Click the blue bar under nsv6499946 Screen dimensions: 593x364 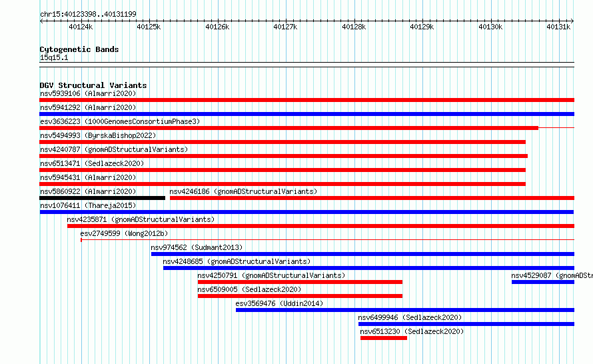(466, 324)
